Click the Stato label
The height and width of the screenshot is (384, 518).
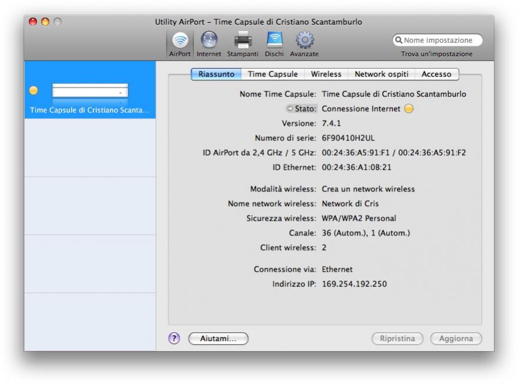[x=306, y=109]
